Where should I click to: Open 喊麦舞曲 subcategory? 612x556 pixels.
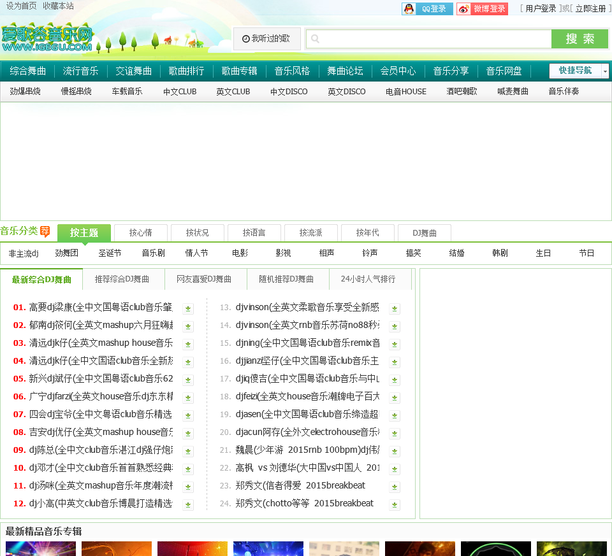(x=513, y=91)
